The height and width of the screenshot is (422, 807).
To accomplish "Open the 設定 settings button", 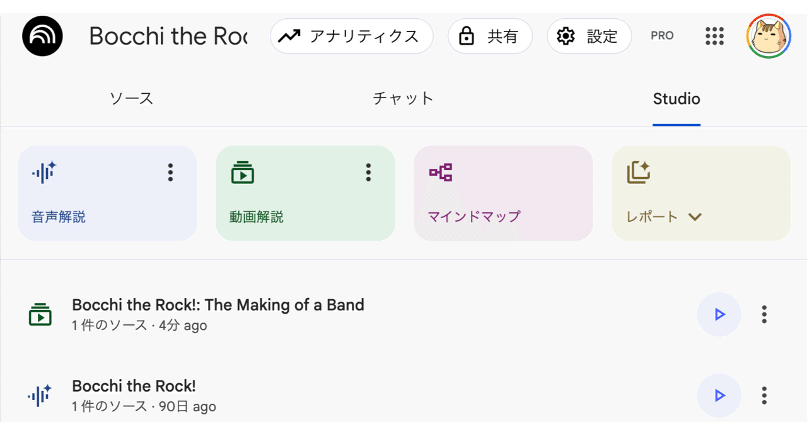I will (589, 37).
